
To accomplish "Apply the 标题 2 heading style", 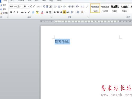I will pos(125,8).
